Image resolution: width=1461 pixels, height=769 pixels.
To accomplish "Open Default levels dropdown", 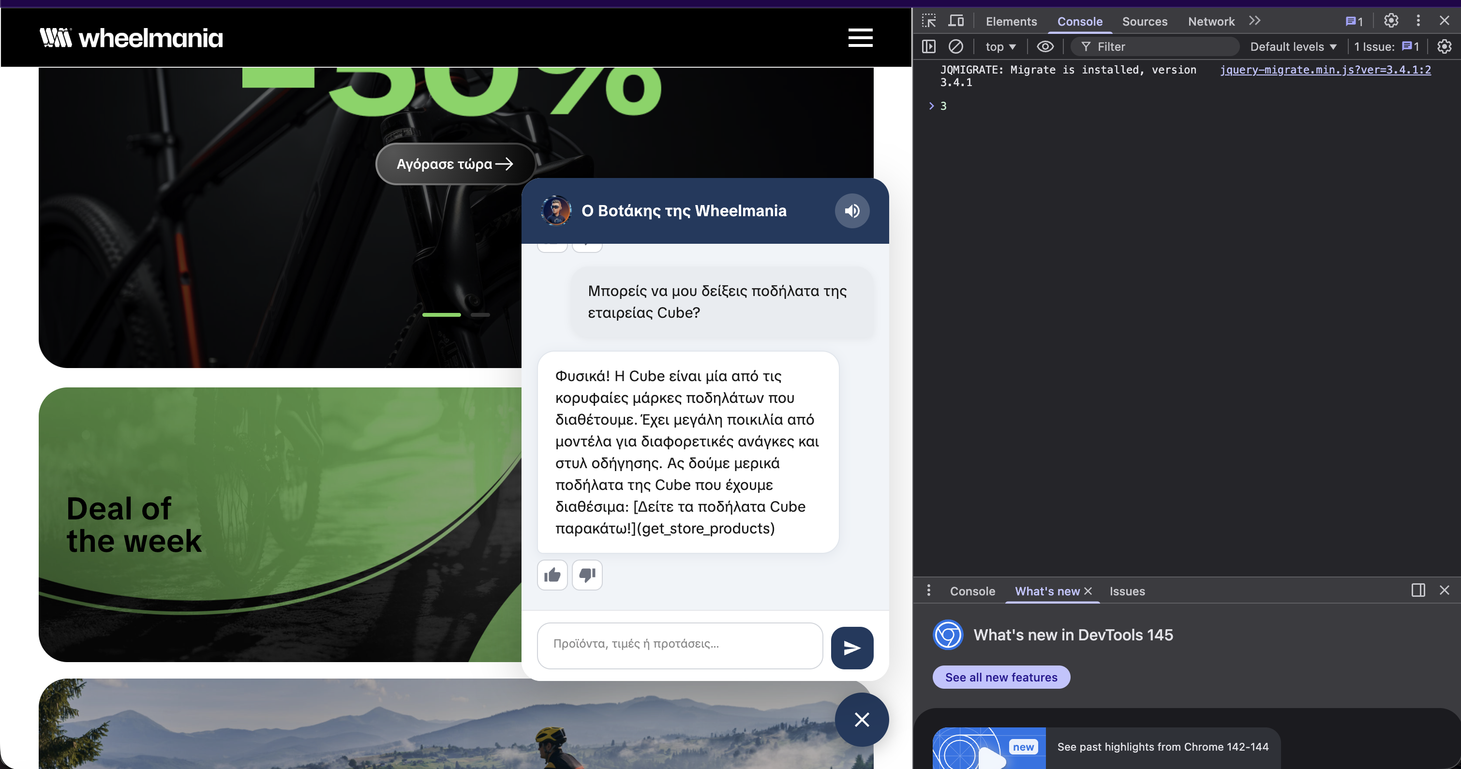I will [1293, 46].
